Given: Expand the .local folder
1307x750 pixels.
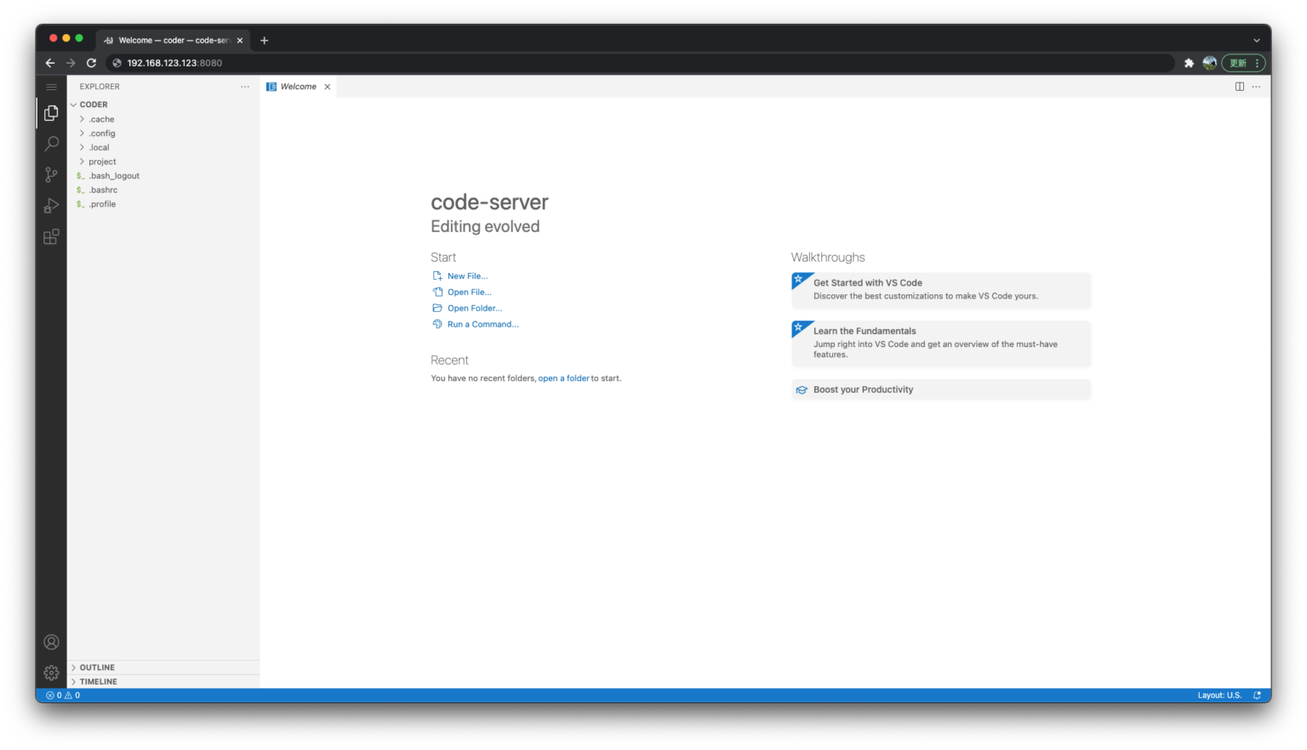Looking at the screenshot, I should 163,147.
